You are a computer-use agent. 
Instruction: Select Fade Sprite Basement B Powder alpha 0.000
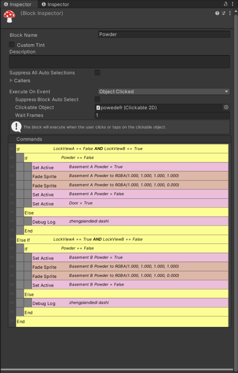pos(130,275)
